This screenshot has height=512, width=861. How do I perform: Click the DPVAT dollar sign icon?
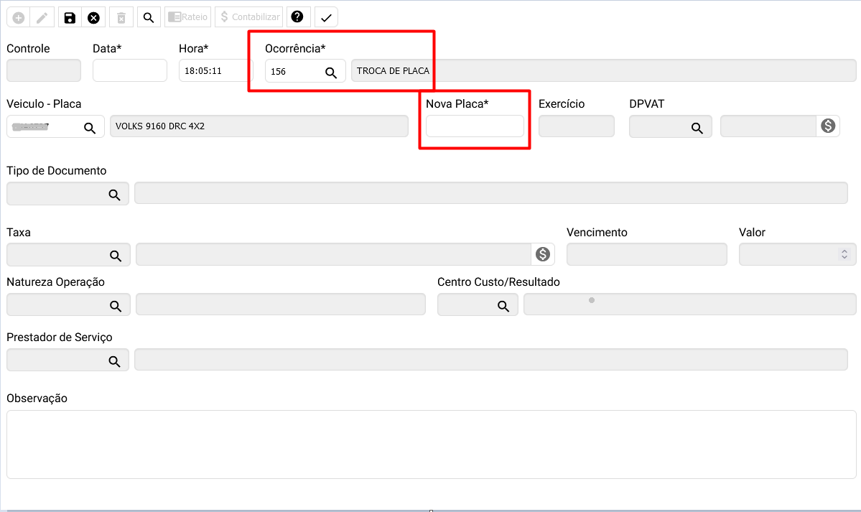tap(828, 126)
